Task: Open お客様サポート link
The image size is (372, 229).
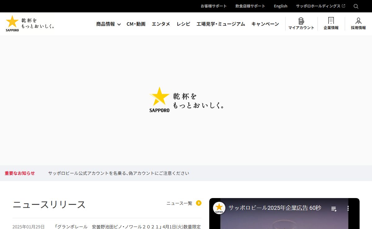Action: point(214,6)
